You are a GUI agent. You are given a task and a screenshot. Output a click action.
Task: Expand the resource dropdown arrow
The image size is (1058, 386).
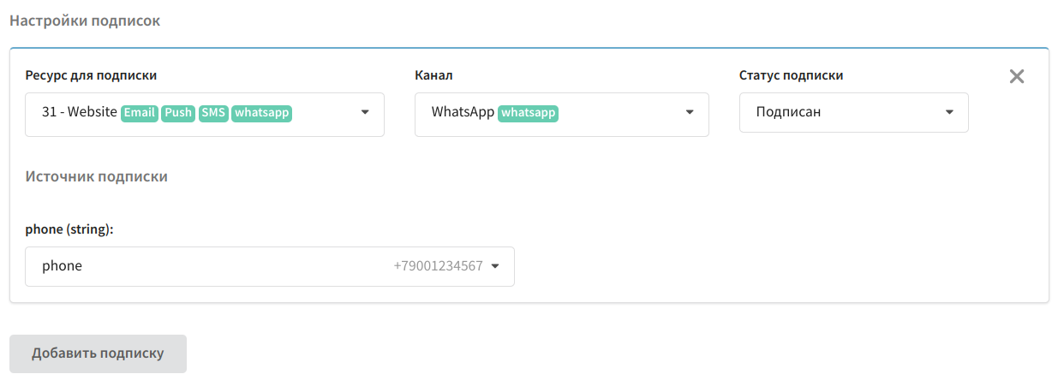pos(364,112)
